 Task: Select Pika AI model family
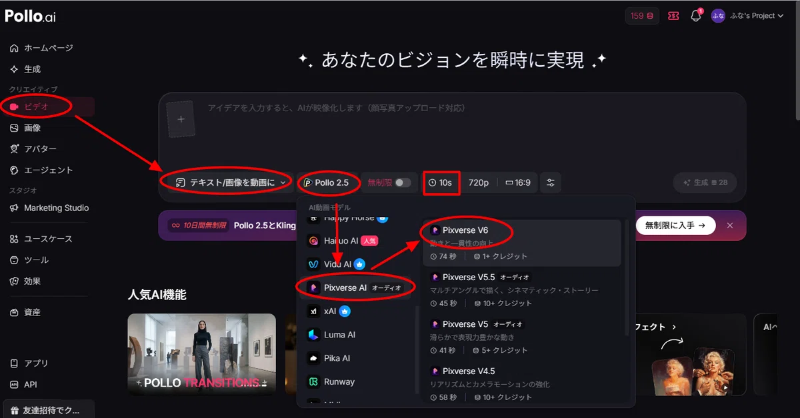(355, 358)
